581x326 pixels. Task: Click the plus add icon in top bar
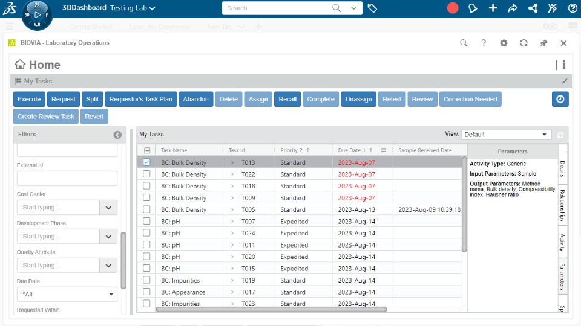point(493,8)
